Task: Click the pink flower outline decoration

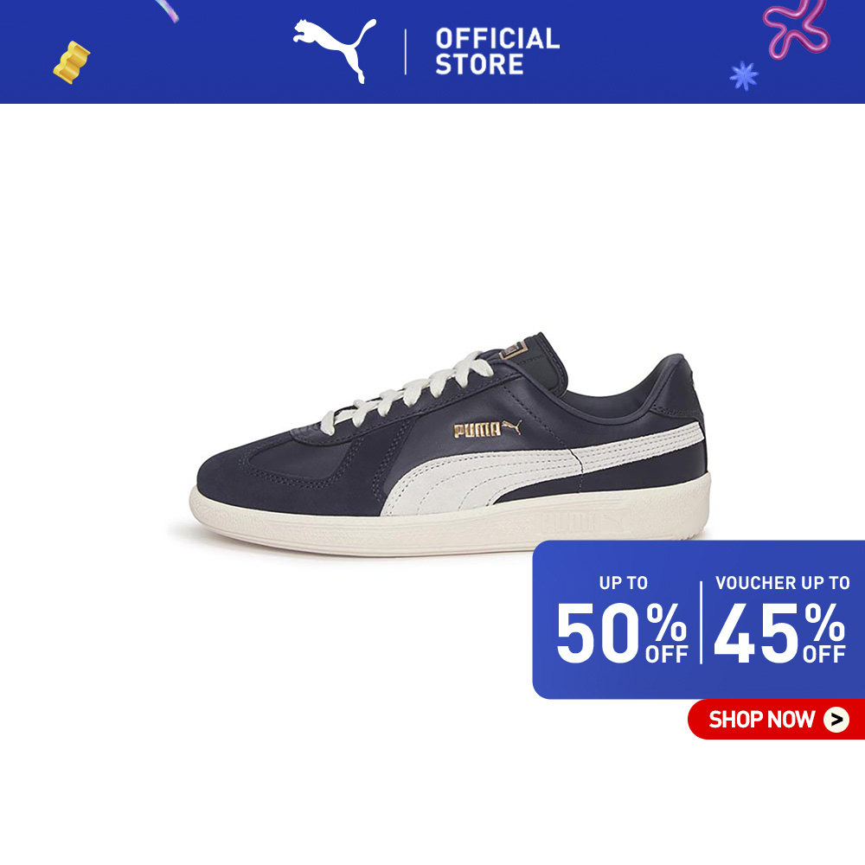Action: tap(796, 28)
